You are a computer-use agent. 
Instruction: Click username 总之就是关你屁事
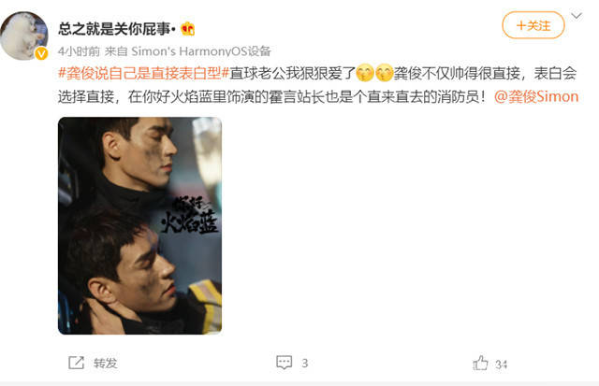point(116,29)
